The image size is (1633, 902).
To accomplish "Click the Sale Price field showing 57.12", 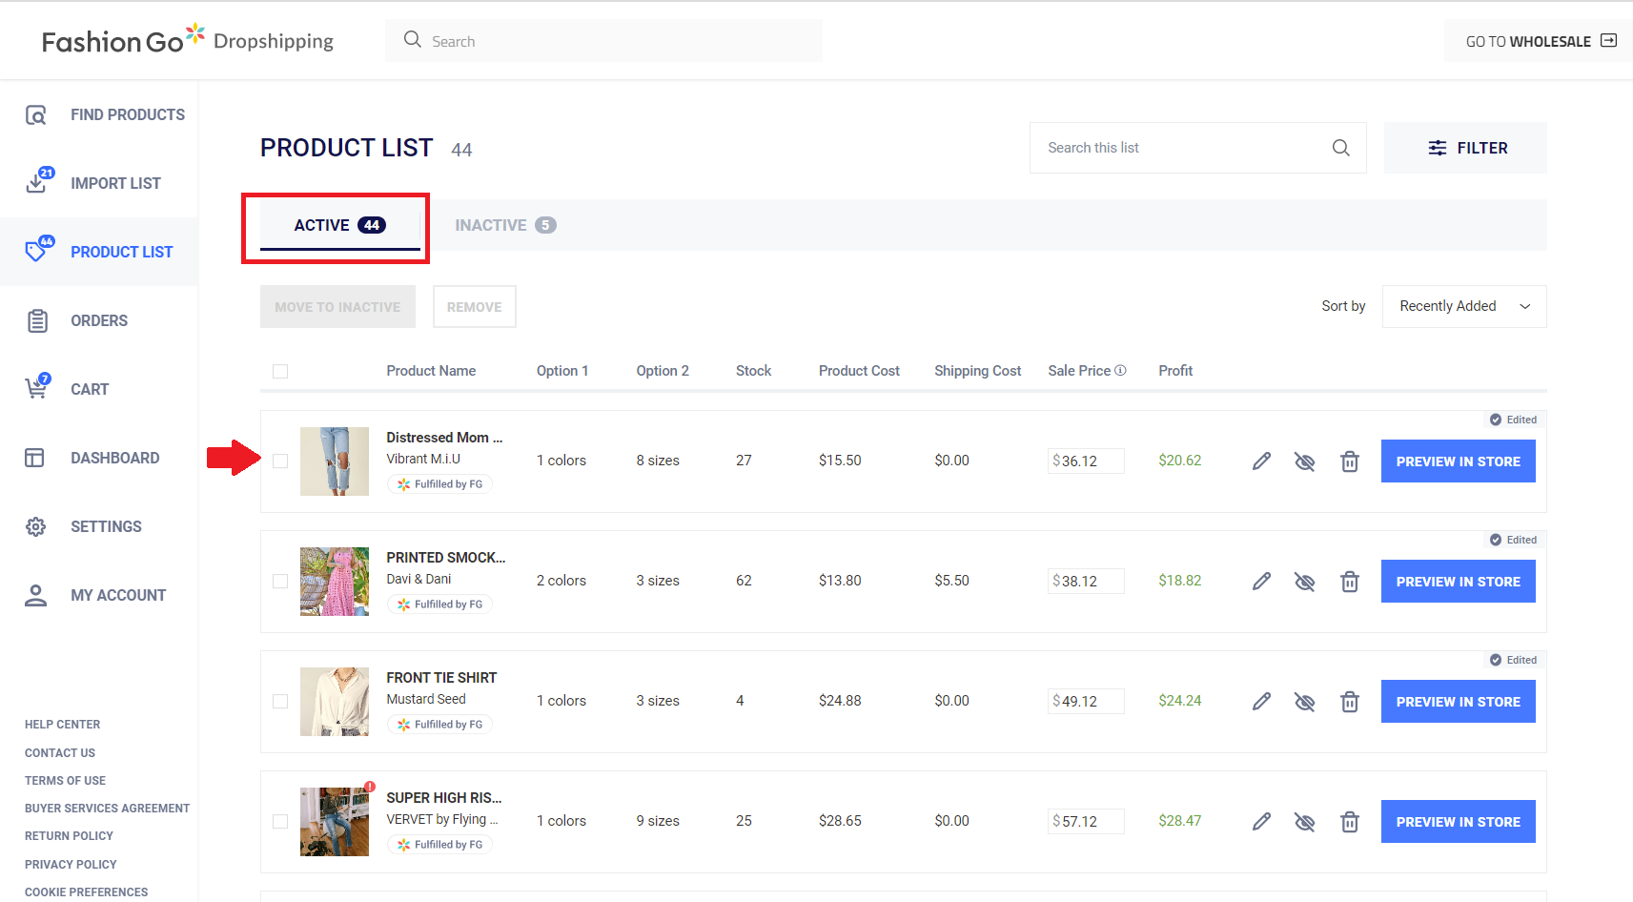I will pyautogui.click(x=1087, y=822).
